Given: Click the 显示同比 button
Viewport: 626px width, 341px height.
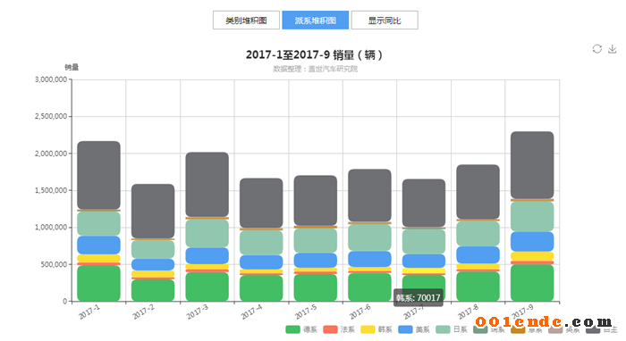Looking at the screenshot, I should (x=385, y=20).
